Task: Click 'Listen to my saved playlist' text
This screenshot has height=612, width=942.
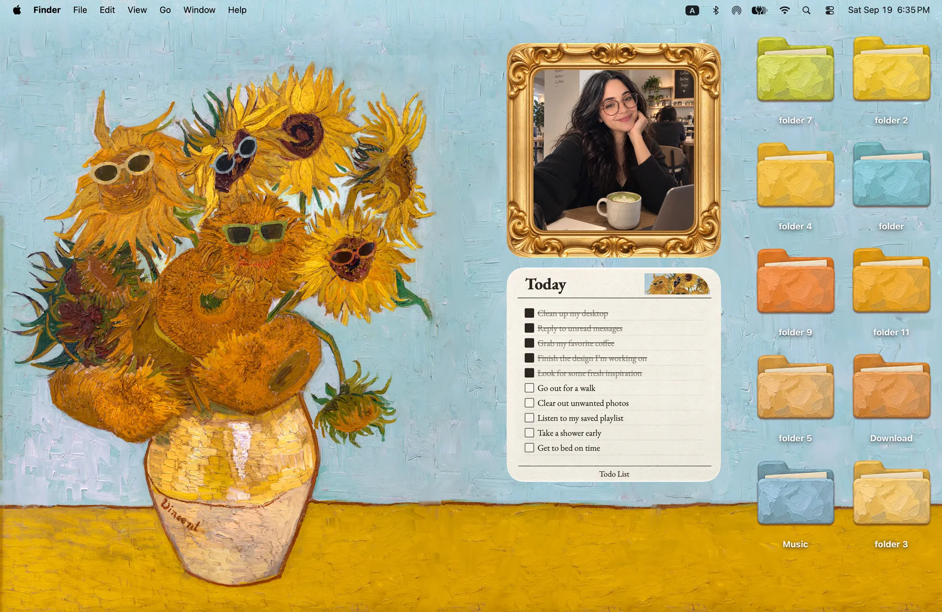Action: 580,418
